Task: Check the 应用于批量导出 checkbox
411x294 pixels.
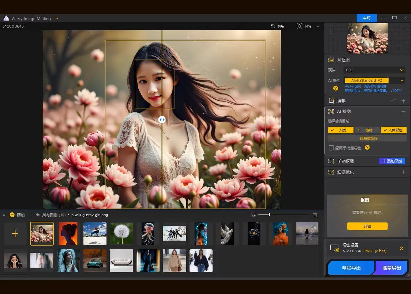Action: 331,148
